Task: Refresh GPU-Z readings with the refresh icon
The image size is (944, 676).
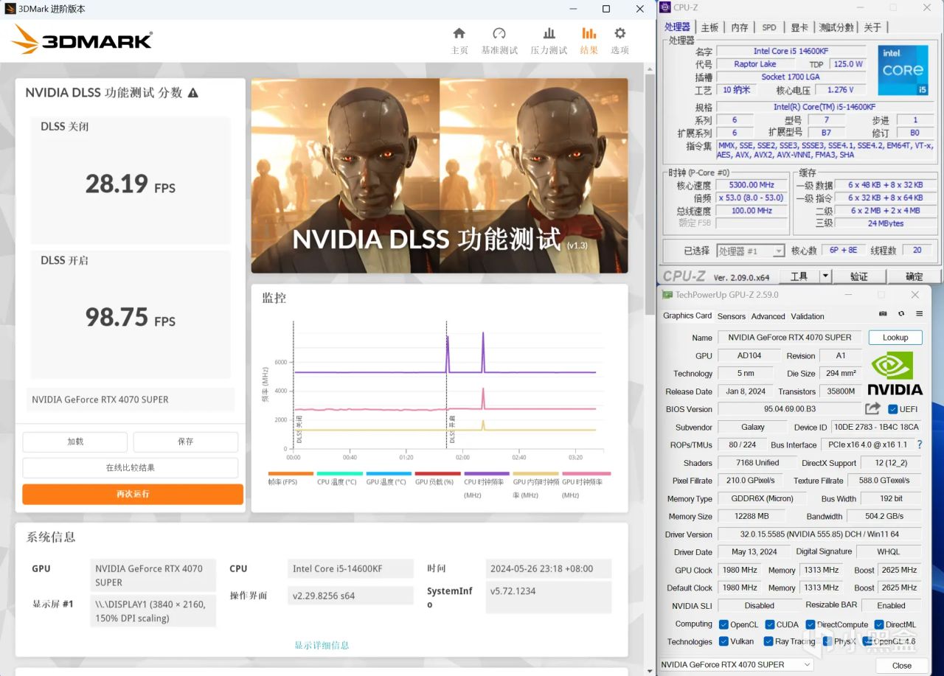Action: click(x=901, y=314)
